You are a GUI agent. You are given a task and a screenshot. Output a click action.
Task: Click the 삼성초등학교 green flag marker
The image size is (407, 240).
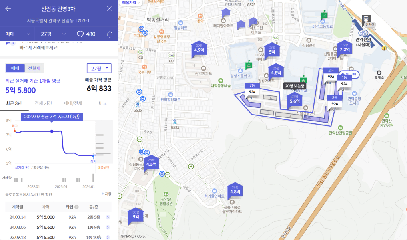[249, 65]
